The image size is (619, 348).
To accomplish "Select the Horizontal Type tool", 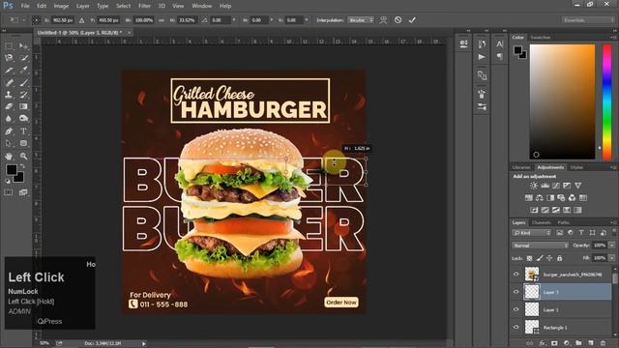I will click(x=23, y=131).
